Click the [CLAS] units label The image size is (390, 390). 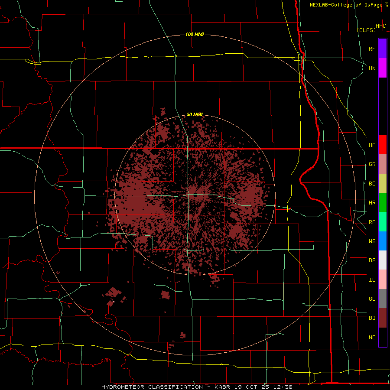(x=366, y=30)
